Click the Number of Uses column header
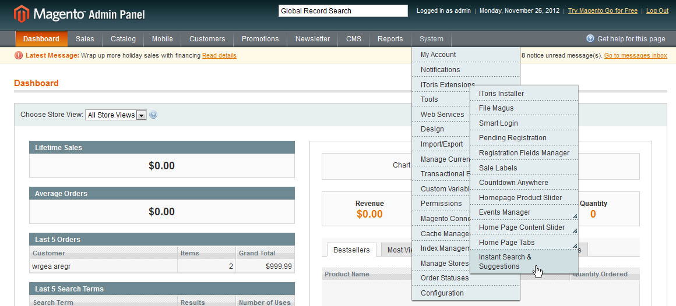Screen dimensions: 676x306 265,302
